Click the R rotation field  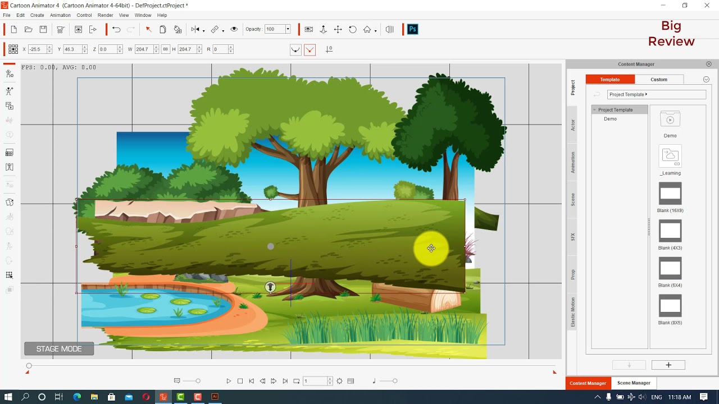tap(220, 49)
